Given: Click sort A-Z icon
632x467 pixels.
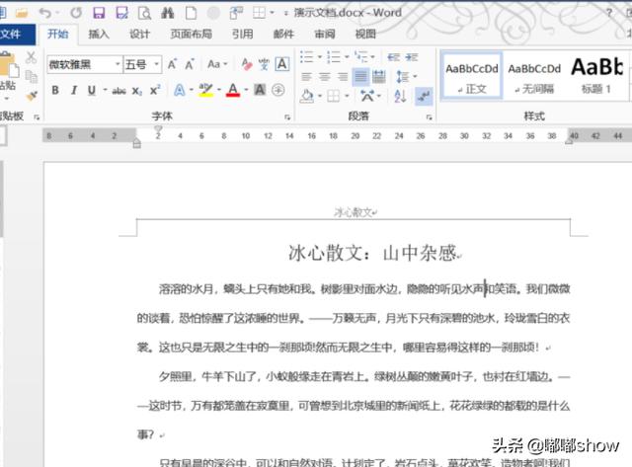Looking at the screenshot, I should [x=400, y=96].
